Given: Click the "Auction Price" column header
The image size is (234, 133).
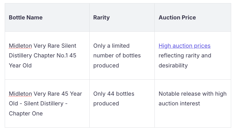Looking at the screenshot, I should pos(177,18).
